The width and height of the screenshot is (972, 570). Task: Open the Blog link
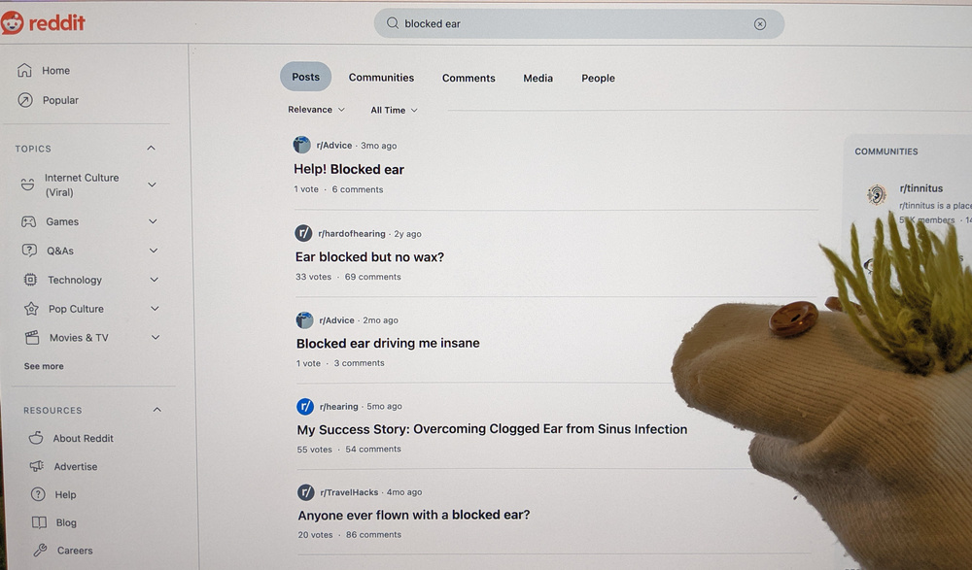(x=66, y=523)
